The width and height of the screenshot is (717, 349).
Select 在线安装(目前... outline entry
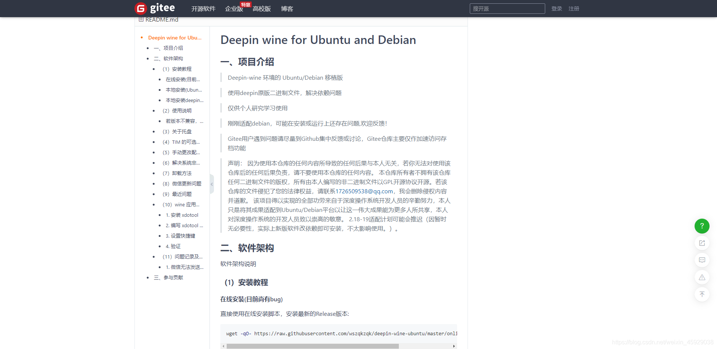(x=183, y=79)
